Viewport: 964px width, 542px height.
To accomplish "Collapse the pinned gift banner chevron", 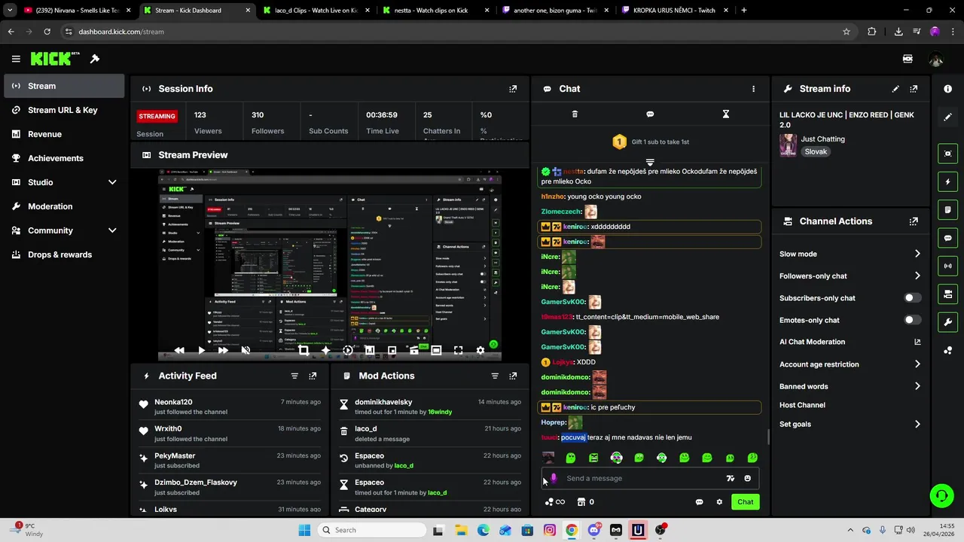I will pos(650,162).
